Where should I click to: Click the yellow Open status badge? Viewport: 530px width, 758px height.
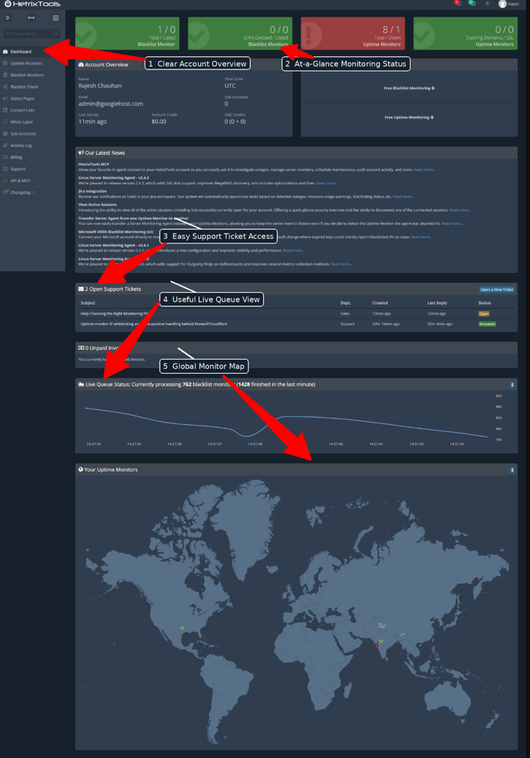pyautogui.click(x=483, y=314)
